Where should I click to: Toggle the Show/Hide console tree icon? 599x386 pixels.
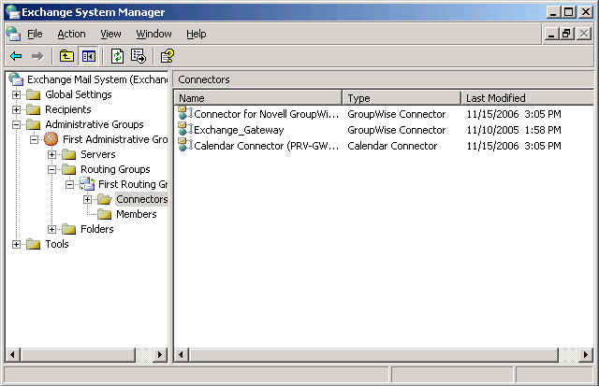click(x=89, y=56)
